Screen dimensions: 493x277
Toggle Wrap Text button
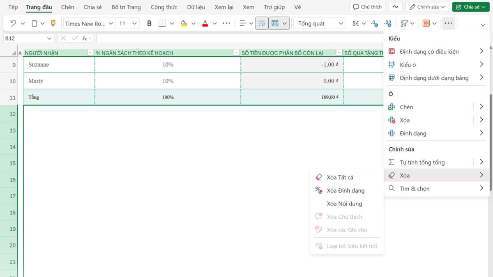pos(262,23)
